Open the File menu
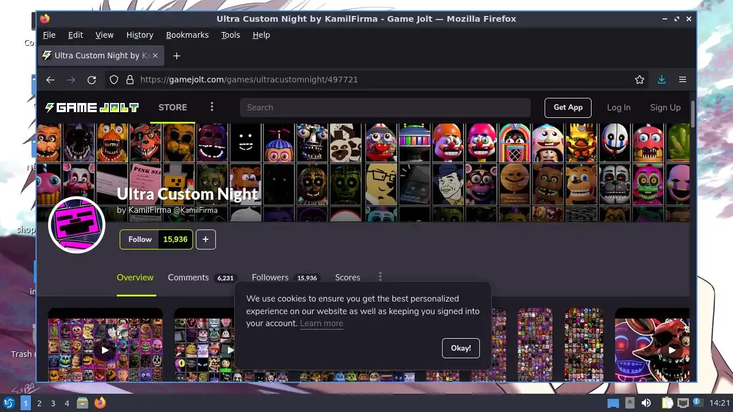Image resolution: width=733 pixels, height=412 pixels. (x=49, y=35)
